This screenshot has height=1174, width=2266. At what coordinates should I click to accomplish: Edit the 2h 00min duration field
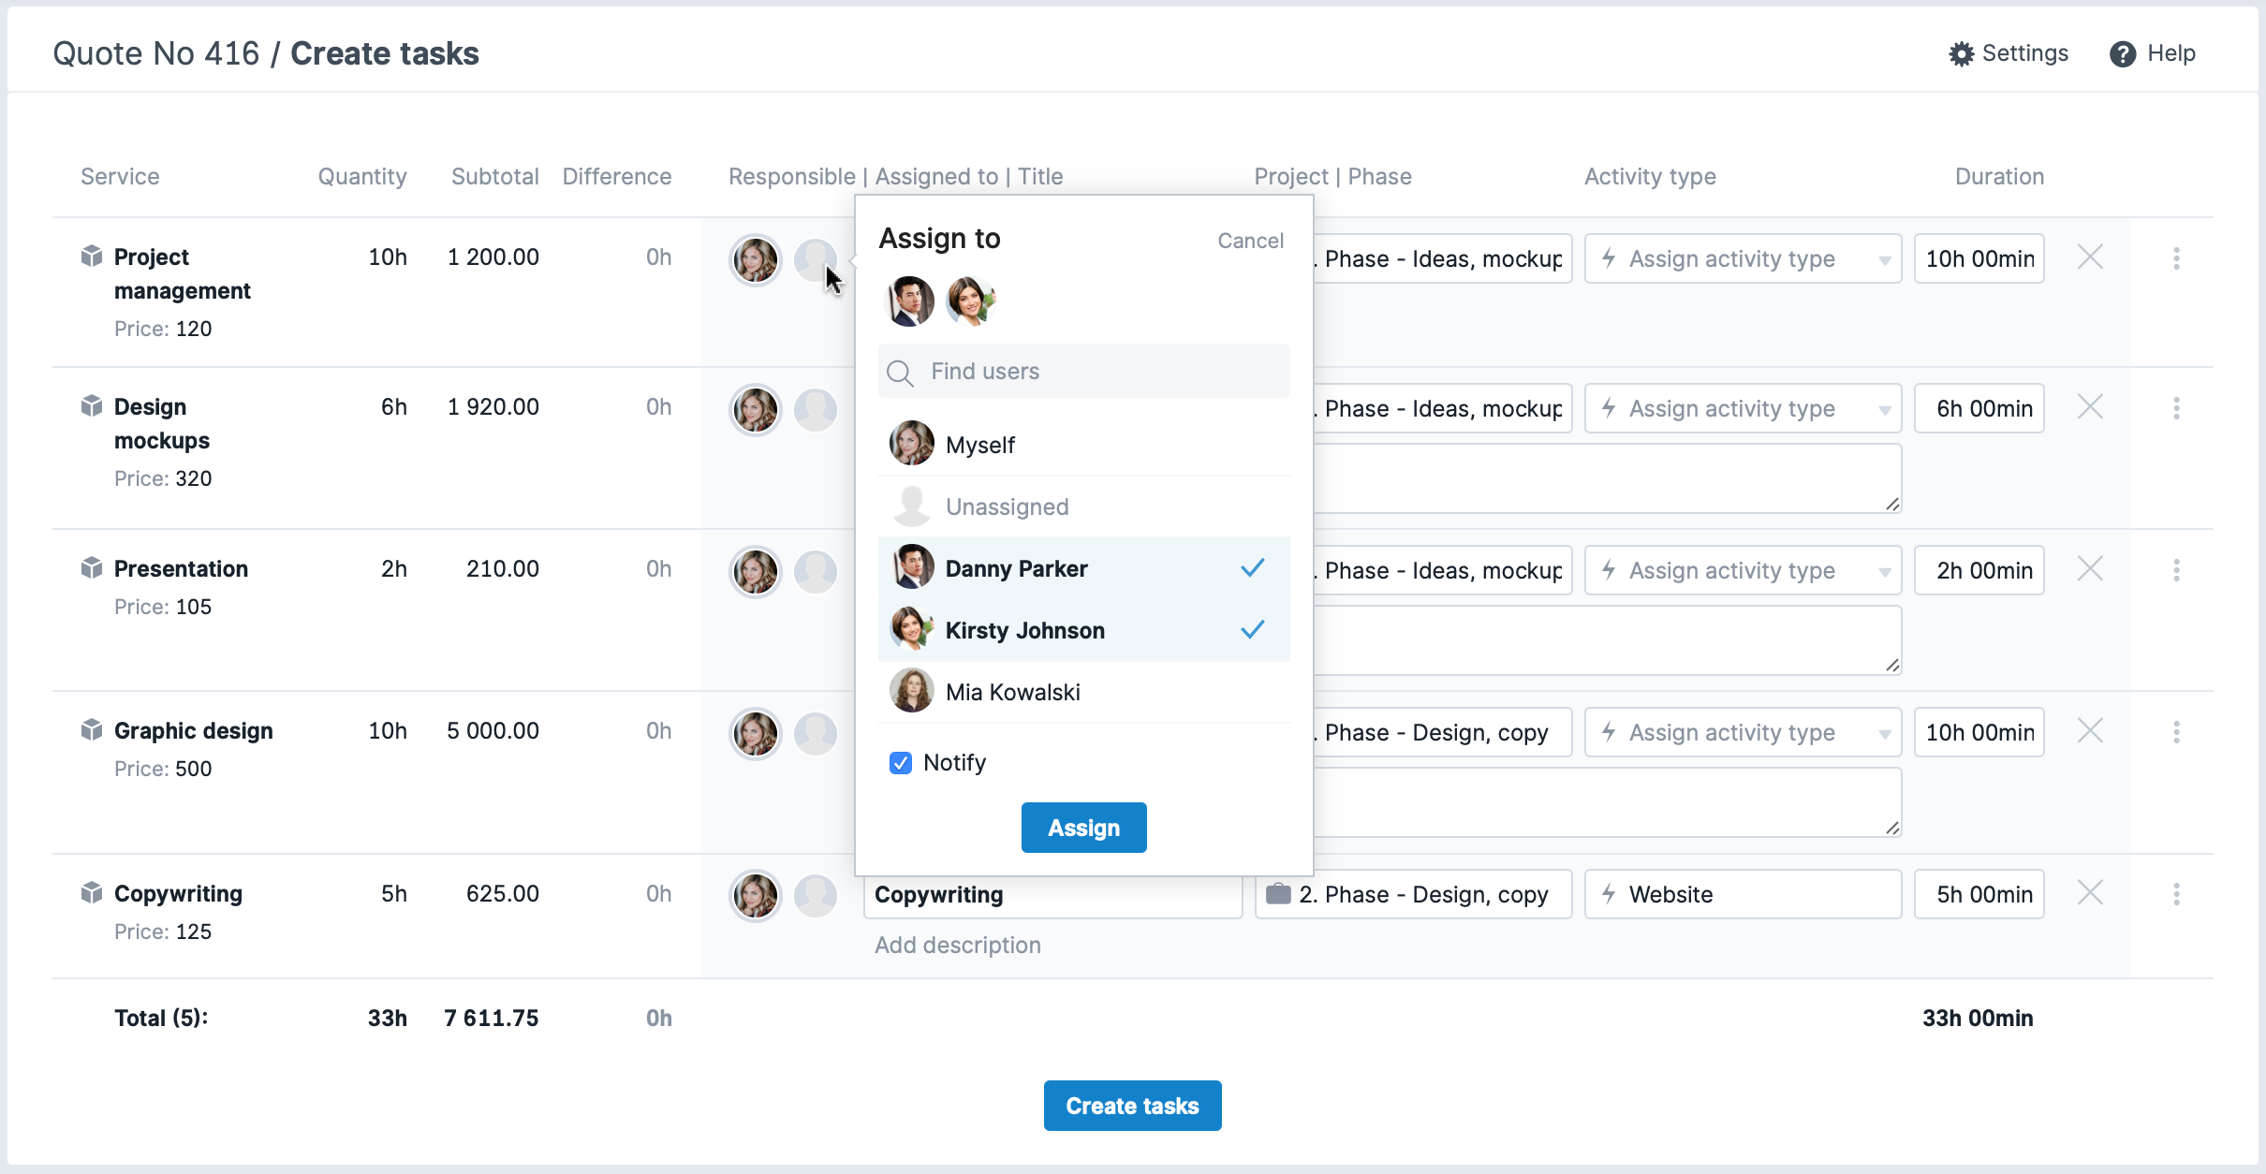coord(1979,570)
